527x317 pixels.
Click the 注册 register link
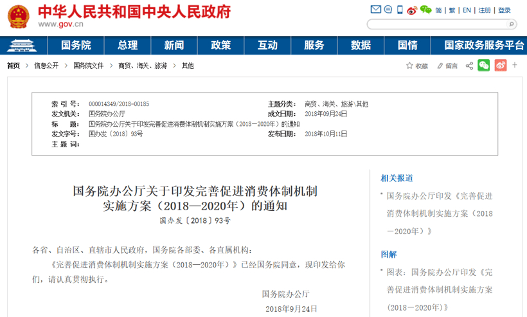coord(485,10)
